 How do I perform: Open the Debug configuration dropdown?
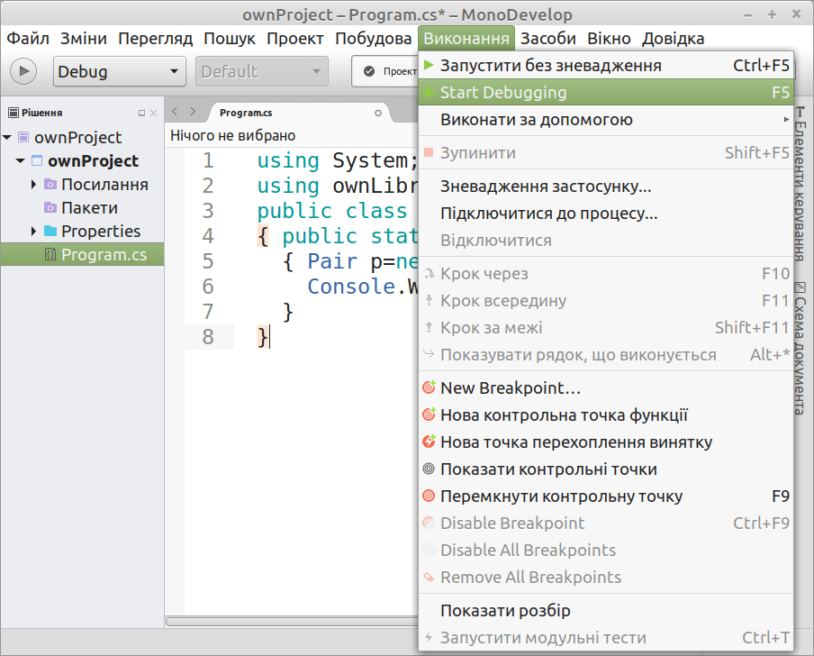(120, 71)
